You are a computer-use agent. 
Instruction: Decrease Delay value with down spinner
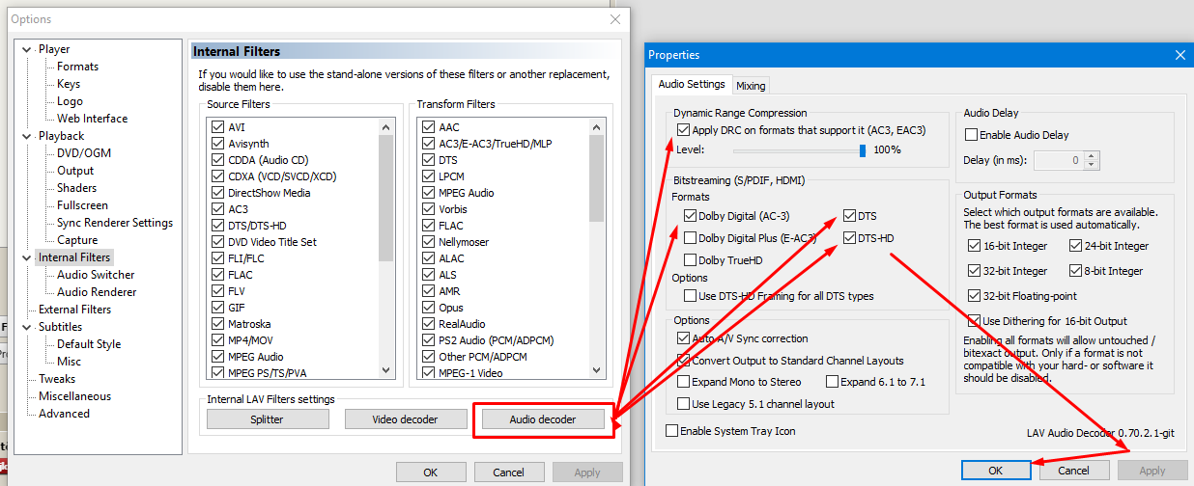pyautogui.click(x=1092, y=165)
